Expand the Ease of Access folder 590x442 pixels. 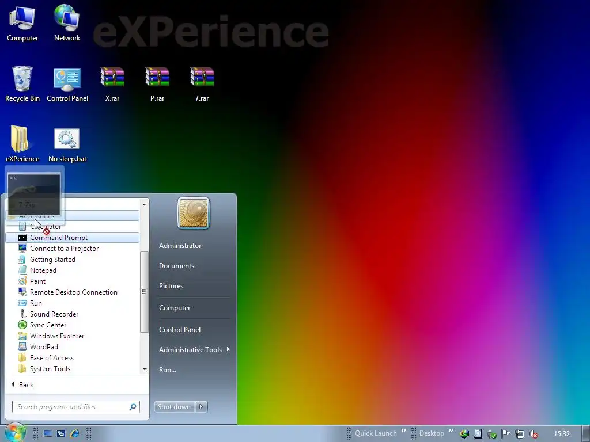(72, 357)
